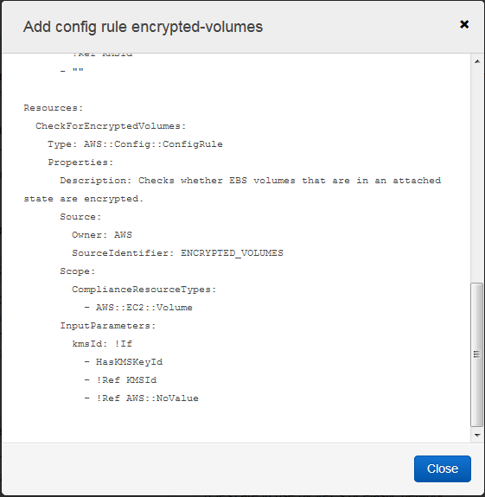Screen dimensions: 485x497
Task: Click the '- !Ref AWS::NoValue' line
Action: point(142,398)
